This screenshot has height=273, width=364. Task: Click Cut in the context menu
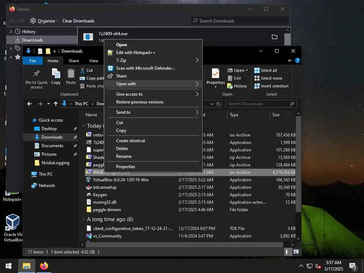coord(119,123)
